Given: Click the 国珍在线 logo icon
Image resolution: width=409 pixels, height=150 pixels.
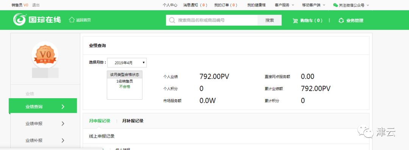Looking at the screenshot, I should coord(20,20).
